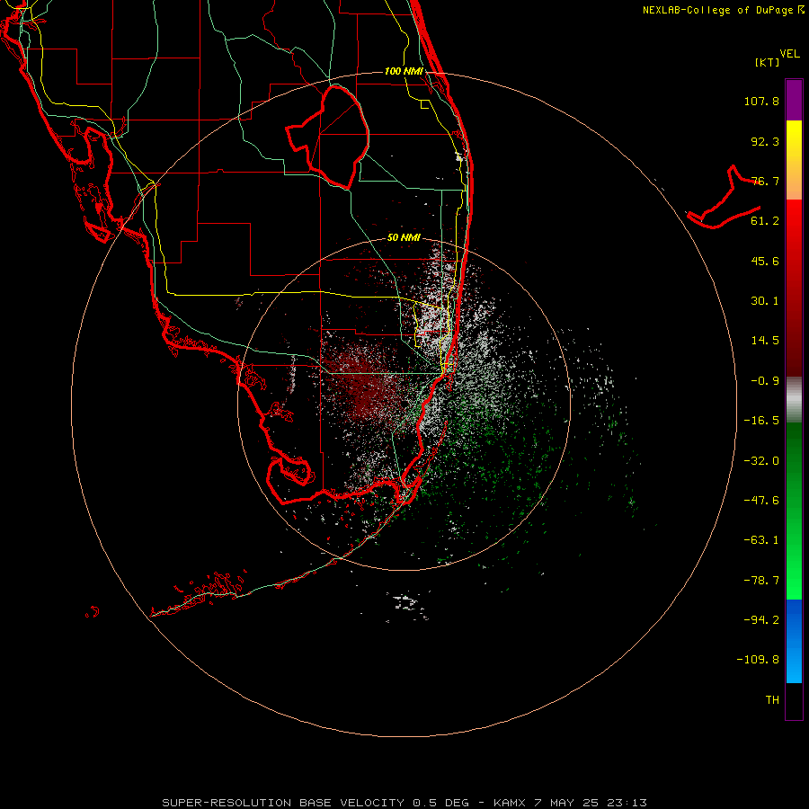Image resolution: width=809 pixels, height=809 pixels.
Task: Click the VEL legend heading
Action: coord(790,54)
